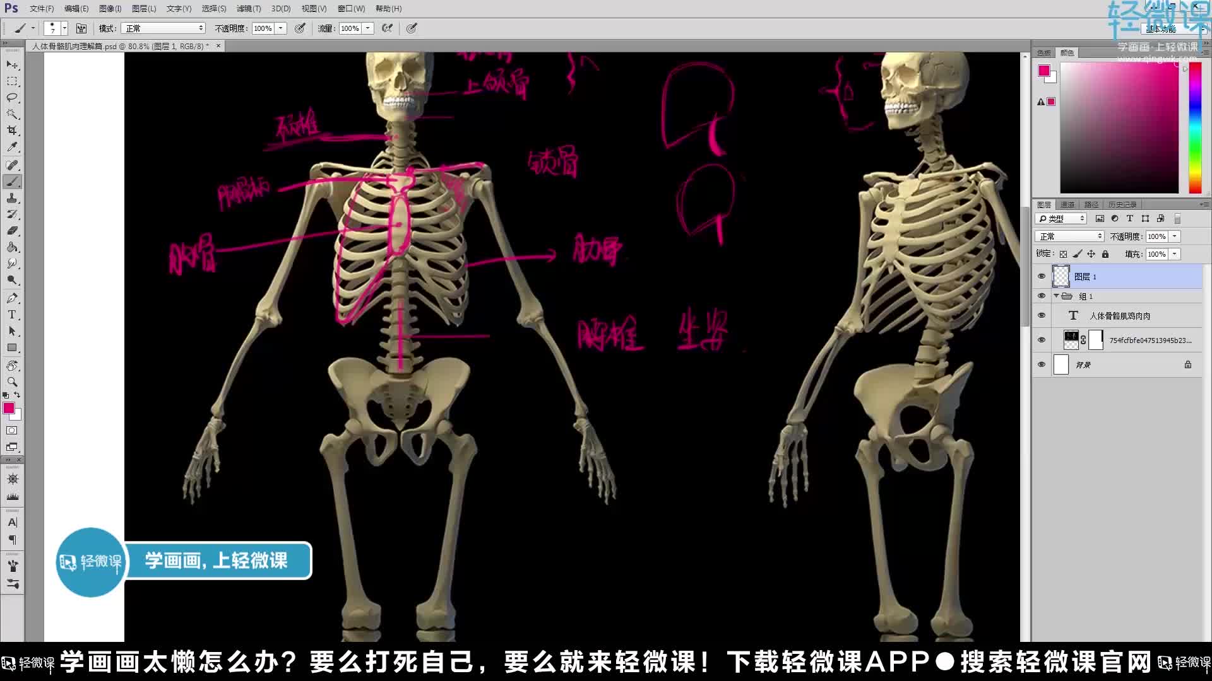Select the Crop tool
The height and width of the screenshot is (681, 1212).
click(12, 131)
